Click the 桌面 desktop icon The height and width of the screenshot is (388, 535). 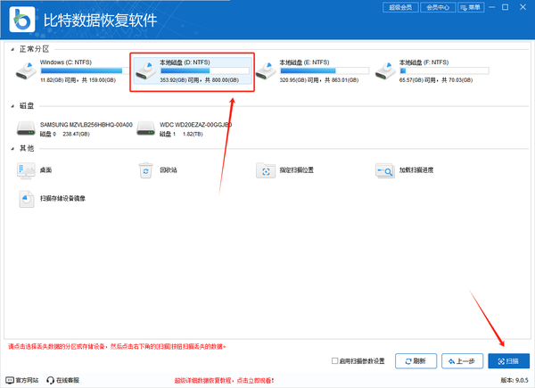tap(26, 170)
